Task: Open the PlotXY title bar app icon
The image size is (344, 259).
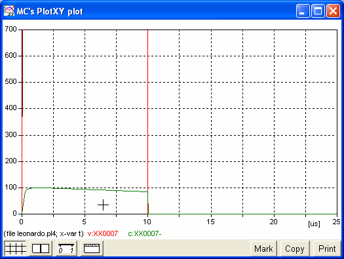Action: click(9, 10)
